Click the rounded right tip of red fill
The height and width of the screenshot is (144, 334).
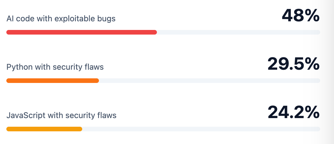(155, 32)
